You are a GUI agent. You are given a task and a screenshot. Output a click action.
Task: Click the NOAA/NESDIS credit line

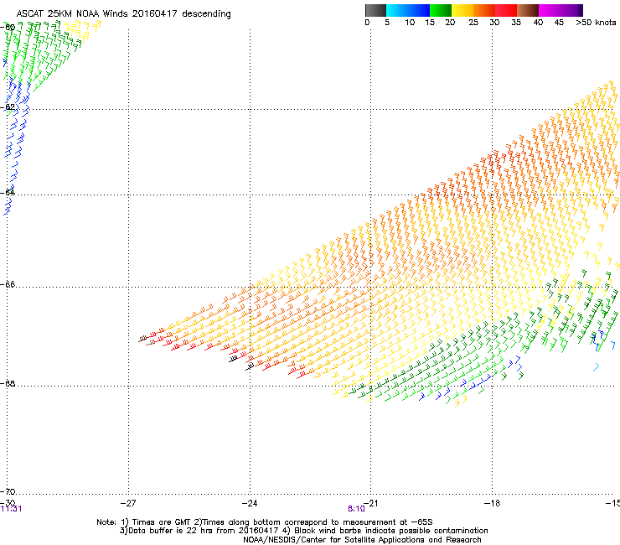(362, 540)
